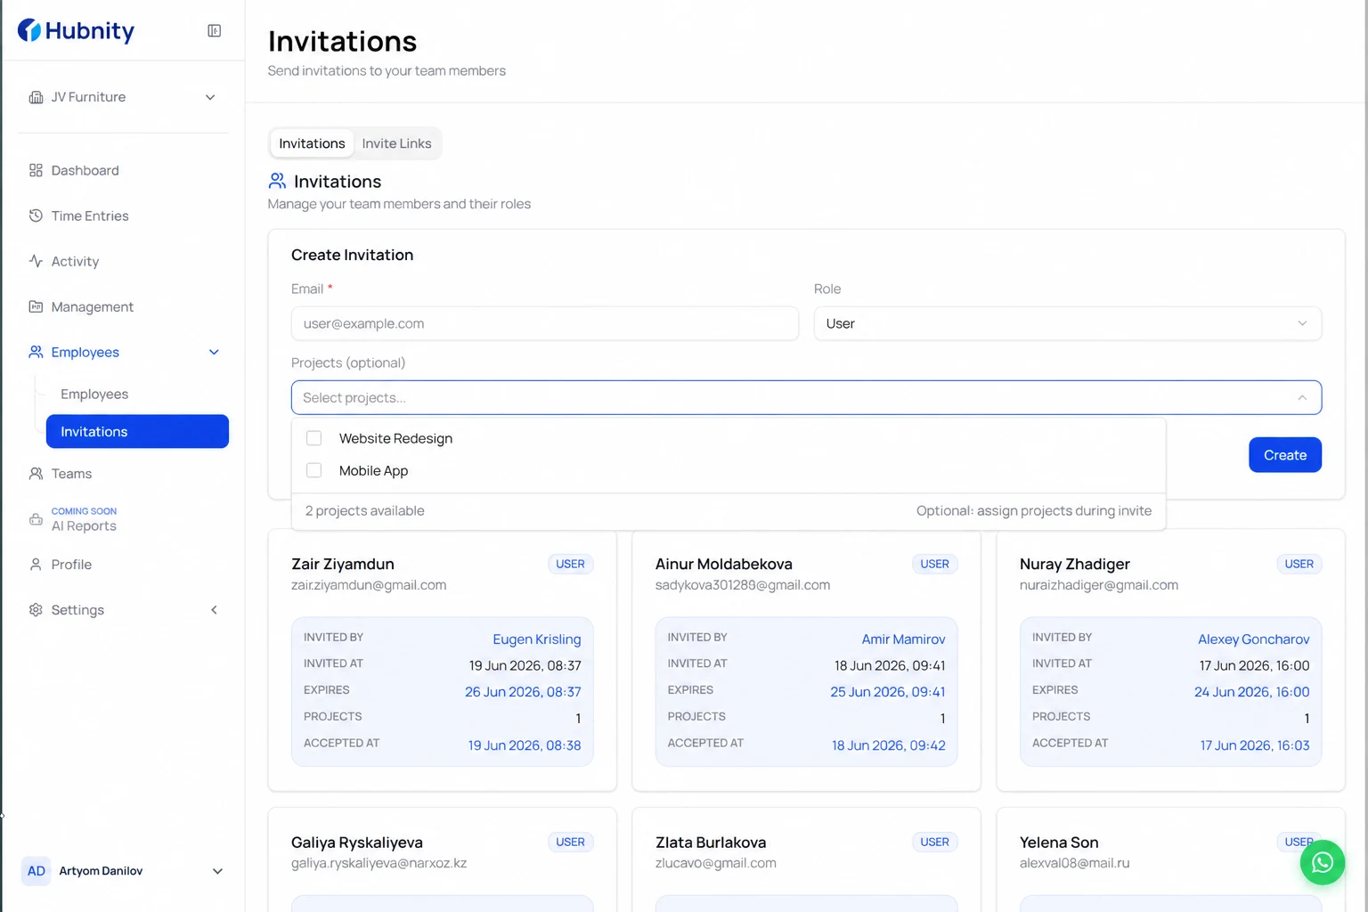Collapse sidebar with the panel toggle icon

215,31
